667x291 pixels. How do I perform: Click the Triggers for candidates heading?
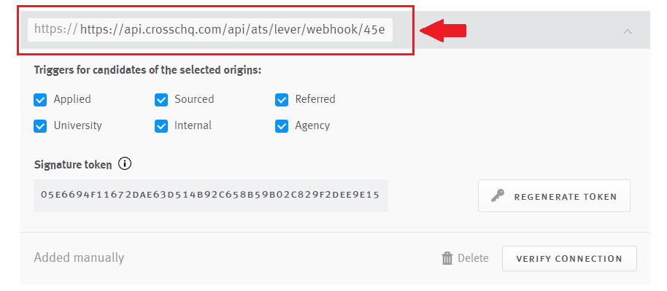(x=147, y=70)
